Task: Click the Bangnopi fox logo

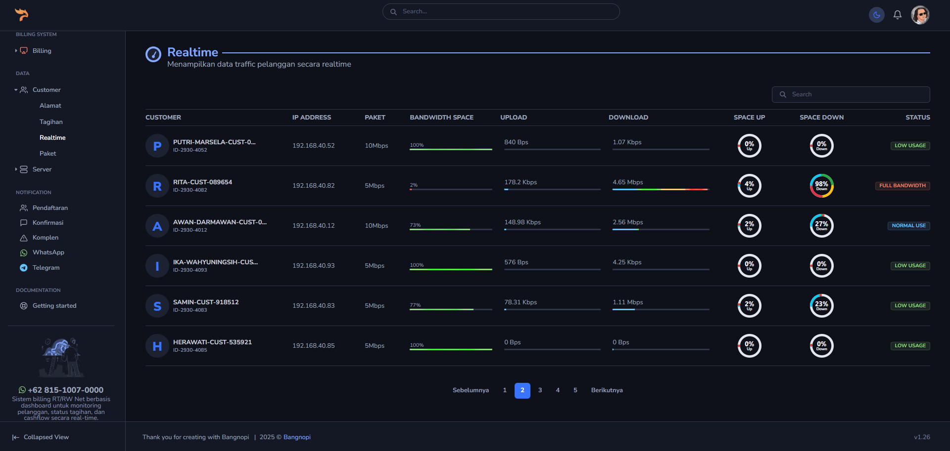Action: point(21,14)
